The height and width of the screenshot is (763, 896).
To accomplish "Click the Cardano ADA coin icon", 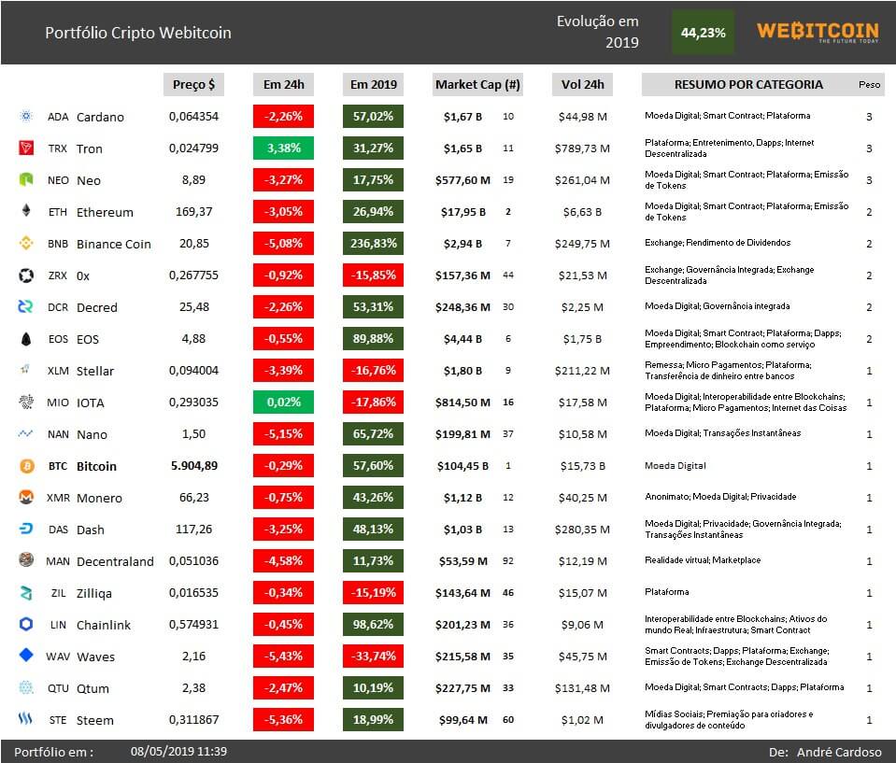I will click(26, 117).
